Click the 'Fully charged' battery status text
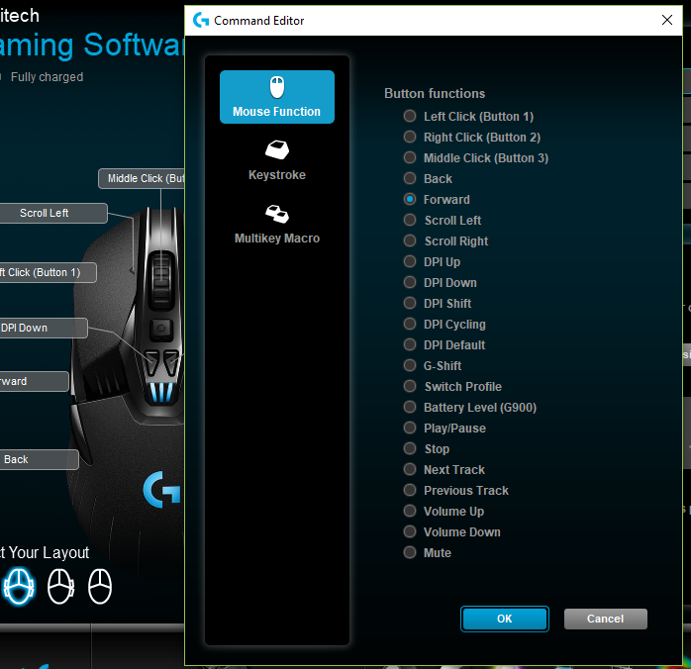Image resolution: width=691 pixels, height=669 pixels. [48, 77]
